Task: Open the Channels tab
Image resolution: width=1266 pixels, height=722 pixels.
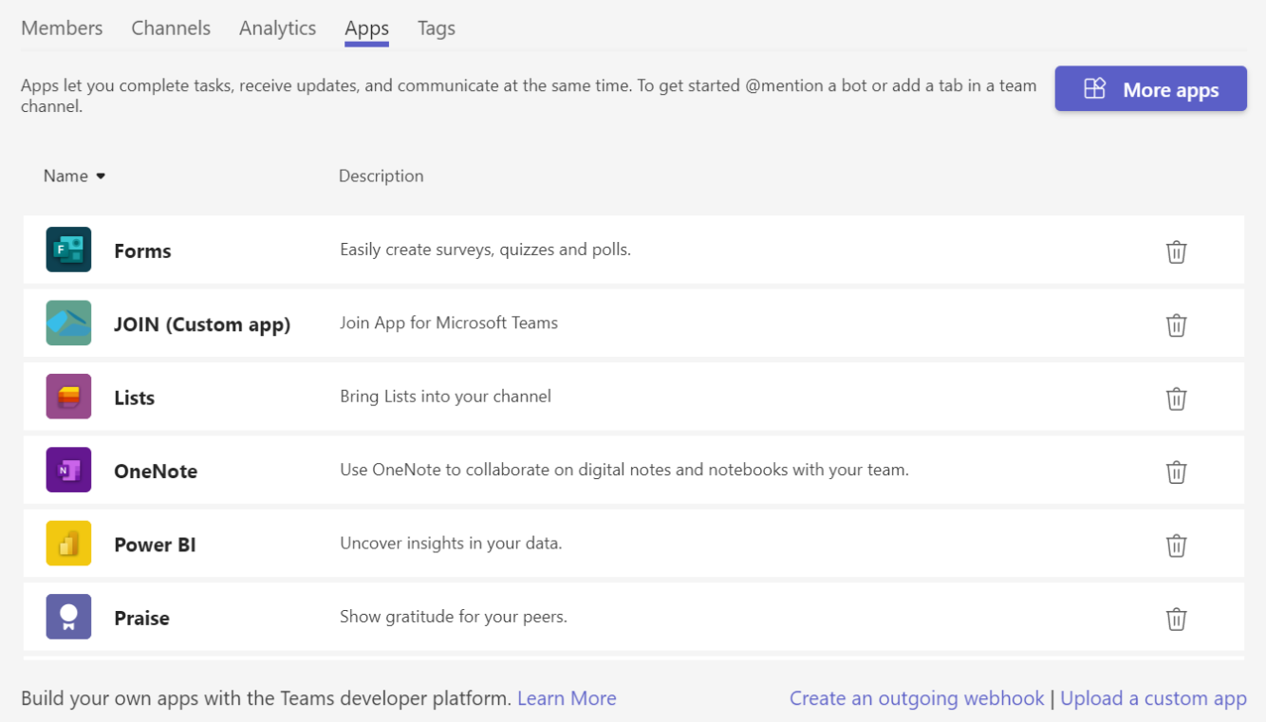Action: tap(171, 28)
